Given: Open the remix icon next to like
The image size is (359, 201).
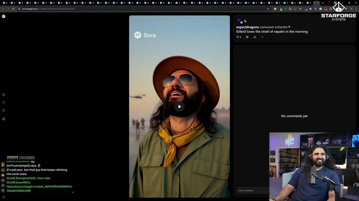Looking at the screenshot, I should click(247, 37).
